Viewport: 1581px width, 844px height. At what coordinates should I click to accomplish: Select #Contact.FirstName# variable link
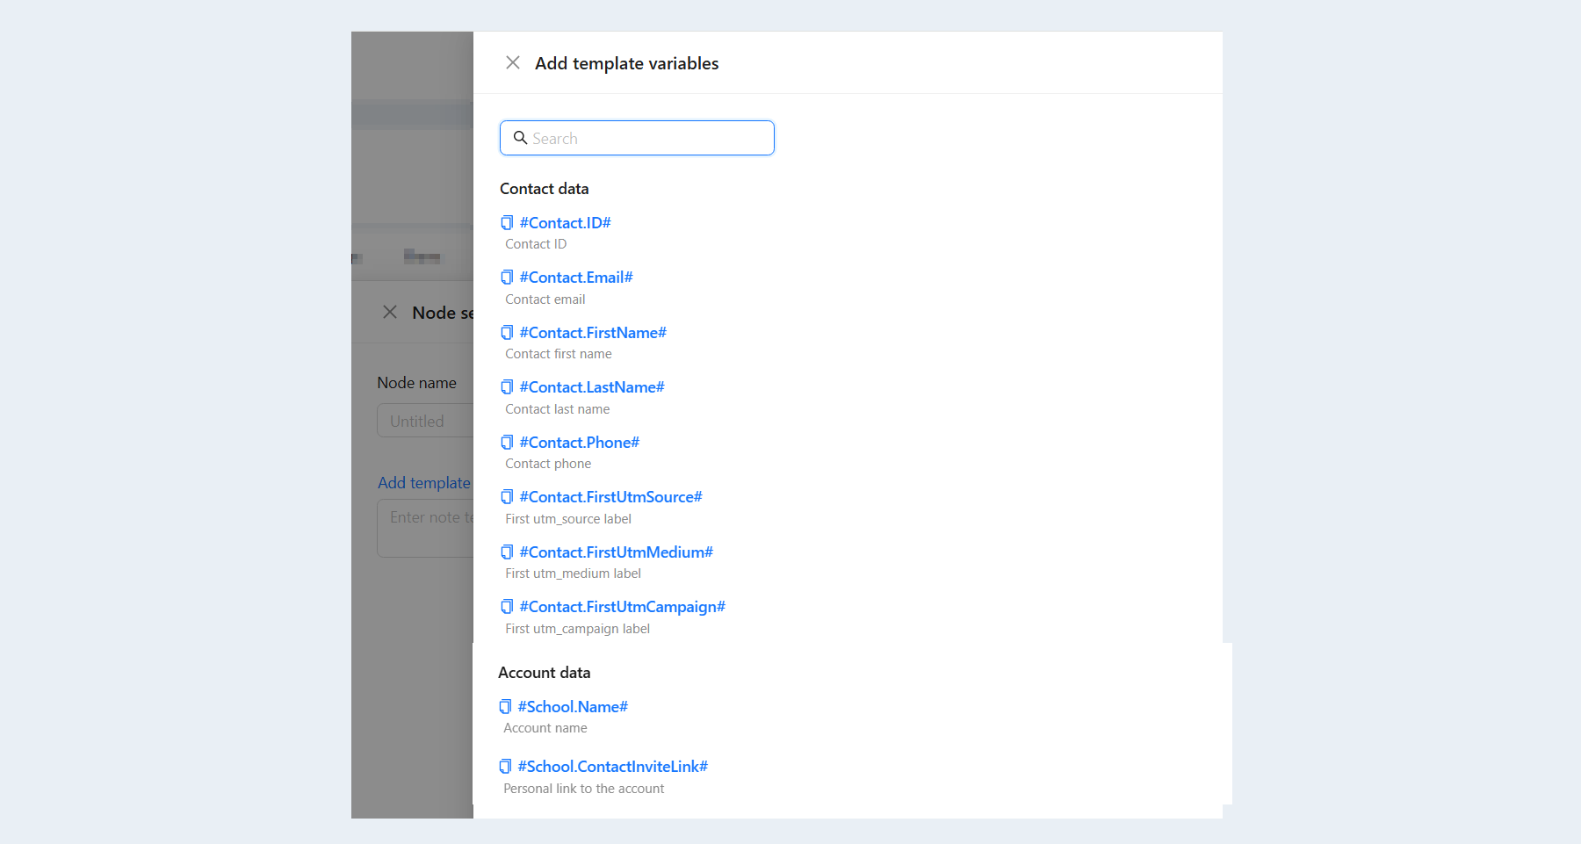[x=593, y=333]
